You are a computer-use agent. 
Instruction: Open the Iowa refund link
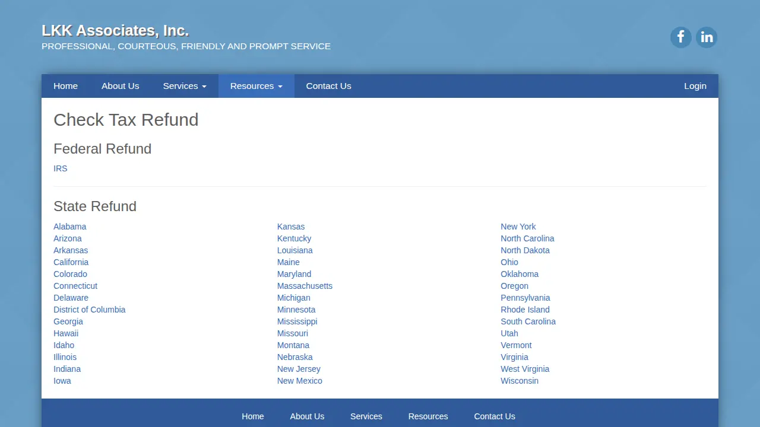[x=62, y=381]
